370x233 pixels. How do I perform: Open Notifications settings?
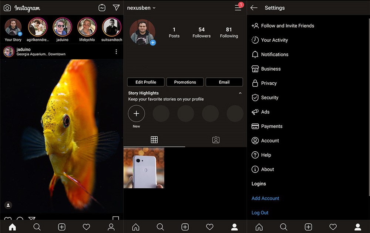point(275,54)
